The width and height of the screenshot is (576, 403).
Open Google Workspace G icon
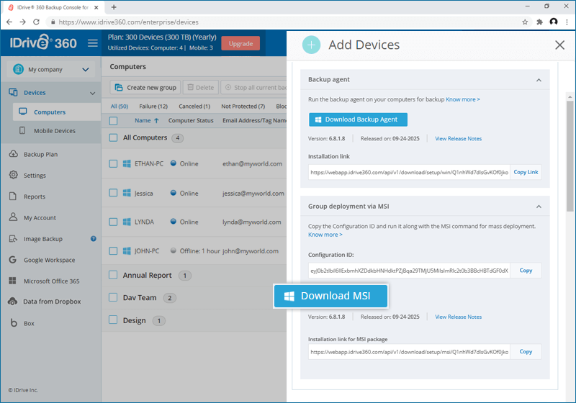12,260
